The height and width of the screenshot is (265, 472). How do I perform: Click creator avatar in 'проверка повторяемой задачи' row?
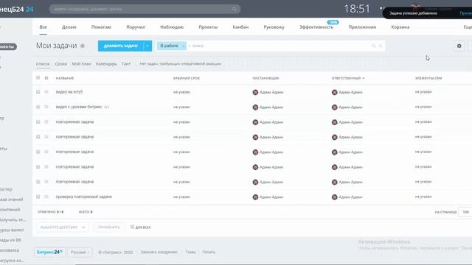pyautogui.click(x=255, y=197)
